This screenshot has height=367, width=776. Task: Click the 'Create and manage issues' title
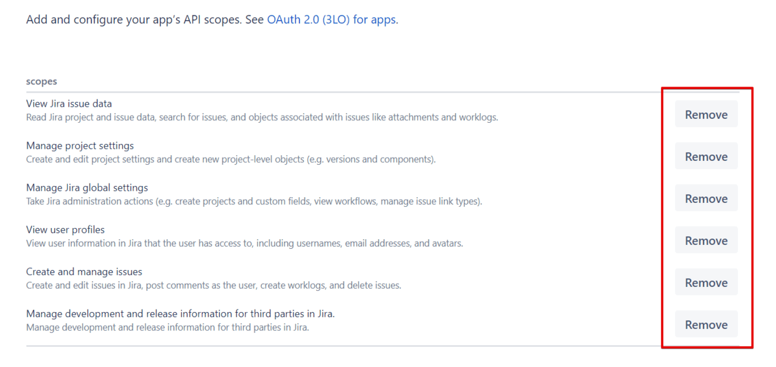click(x=84, y=271)
